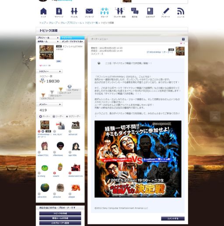This screenshot has height=226, width=224.
Task: Select the highlighted グループ icon
Action: coord(105,11)
